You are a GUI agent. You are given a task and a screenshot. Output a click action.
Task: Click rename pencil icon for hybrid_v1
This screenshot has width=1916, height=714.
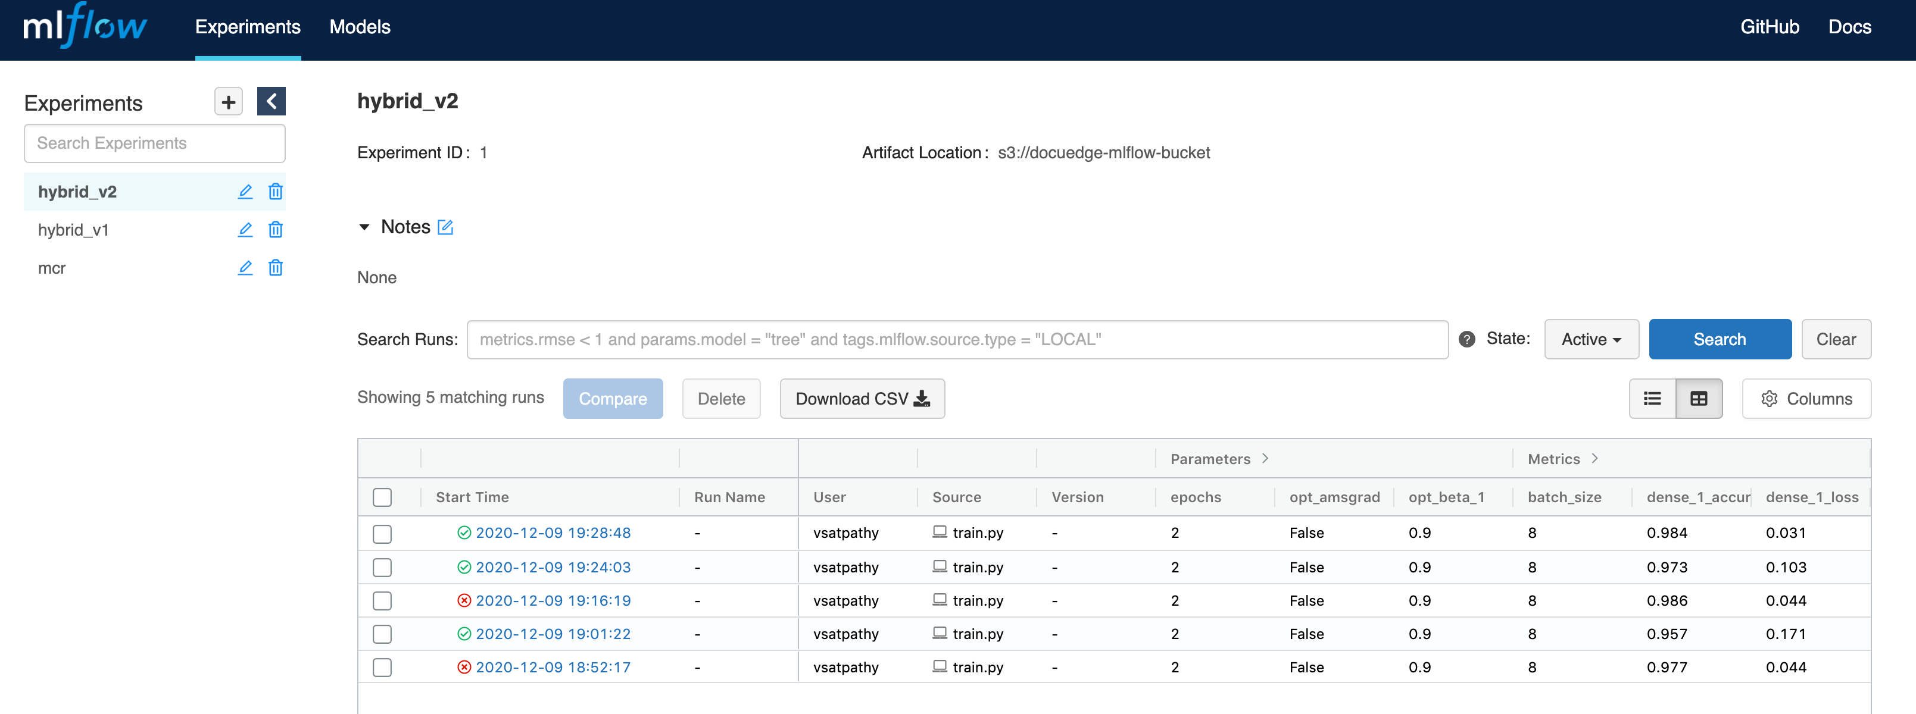pyautogui.click(x=245, y=230)
